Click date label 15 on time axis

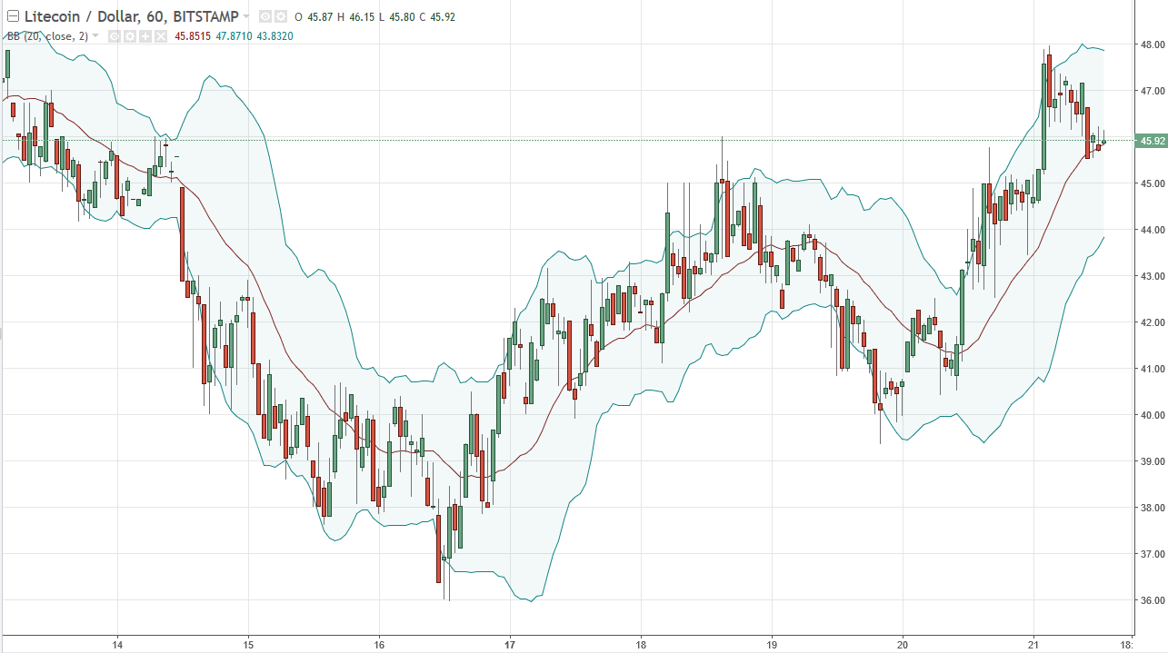[x=248, y=645]
